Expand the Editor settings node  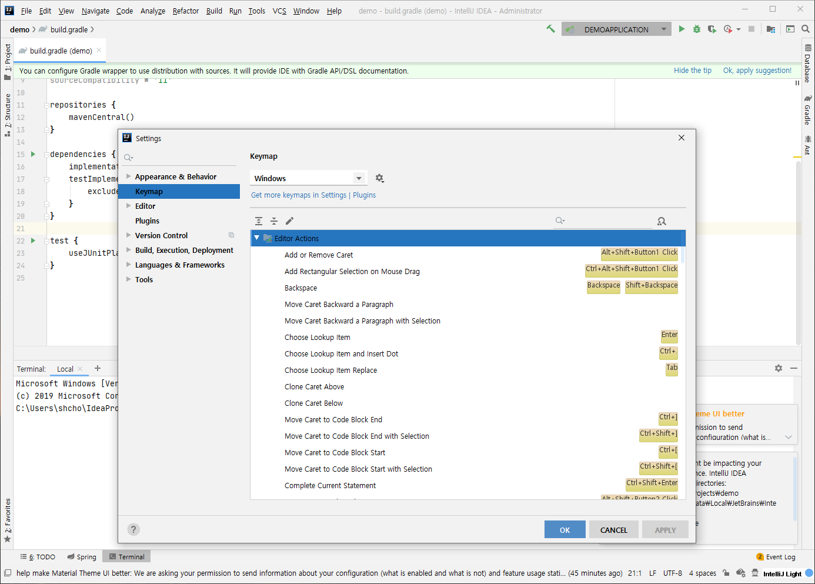(x=129, y=205)
